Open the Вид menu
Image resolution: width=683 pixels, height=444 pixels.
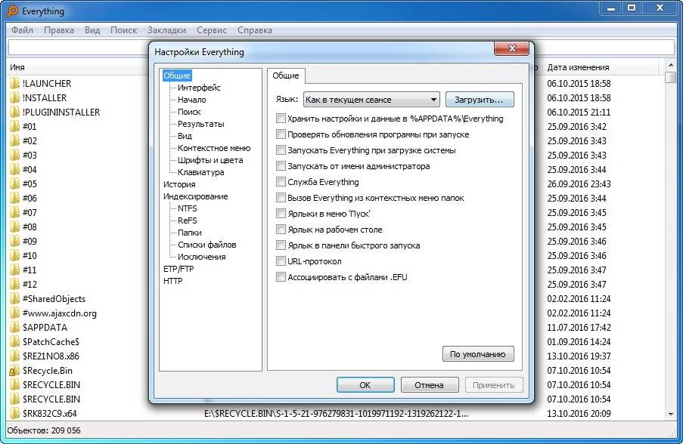click(92, 30)
